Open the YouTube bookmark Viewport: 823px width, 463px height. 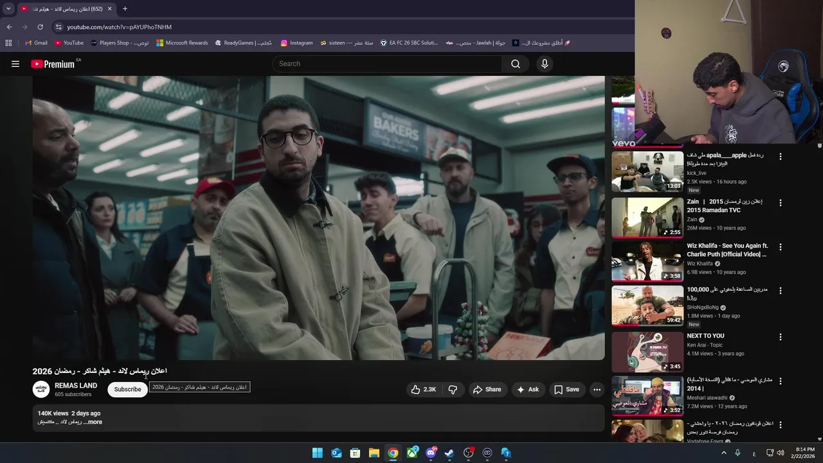69,43
